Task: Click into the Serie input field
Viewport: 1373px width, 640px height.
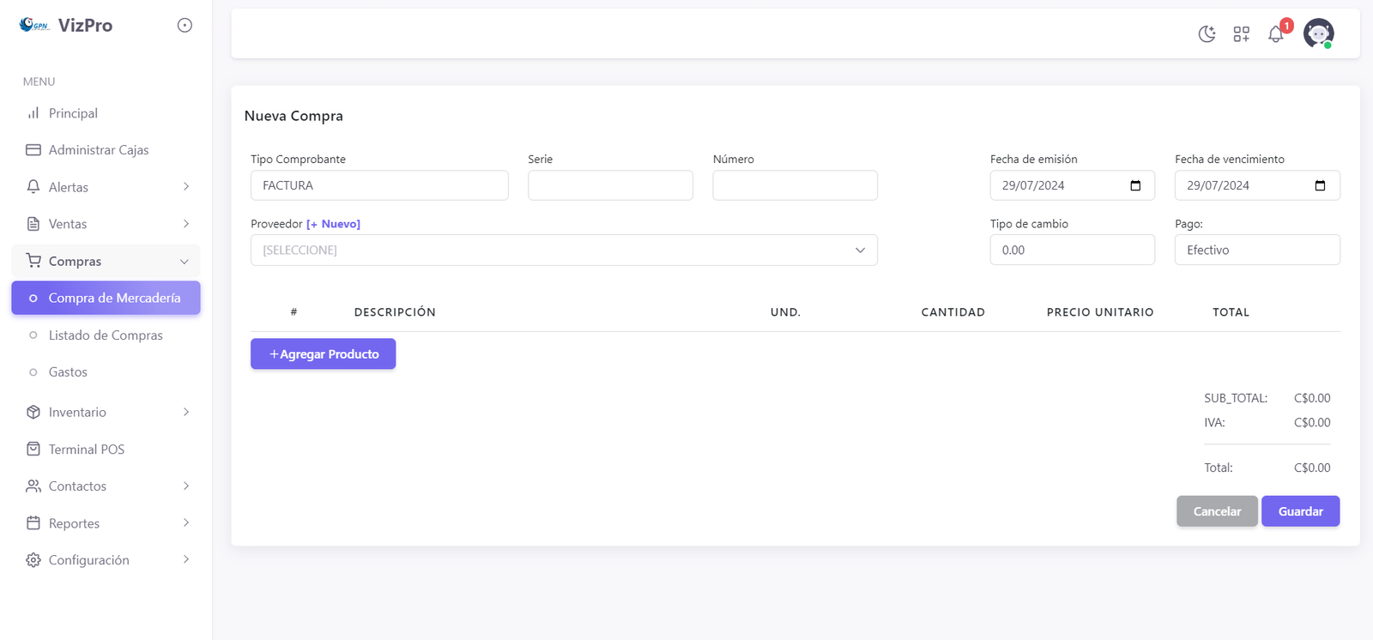Action: click(609, 185)
